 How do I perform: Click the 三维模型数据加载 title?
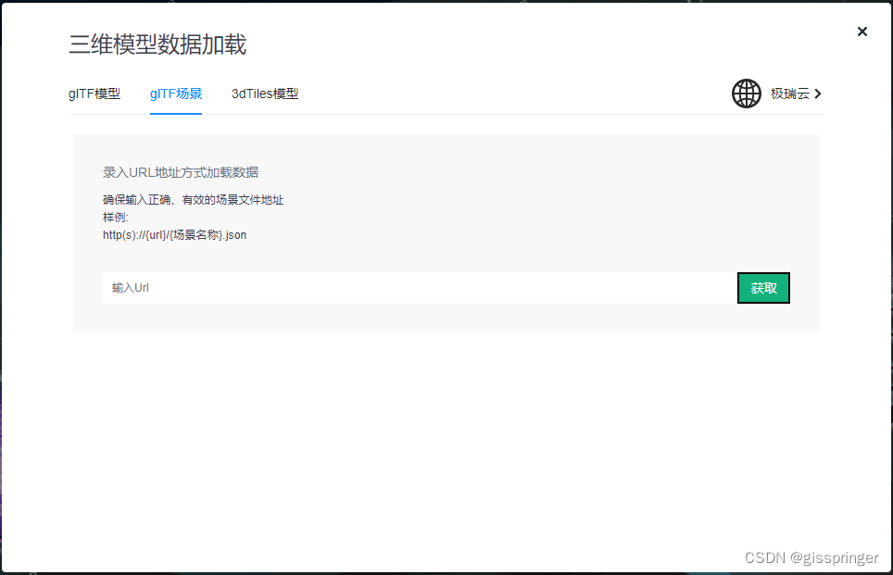coord(157,44)
